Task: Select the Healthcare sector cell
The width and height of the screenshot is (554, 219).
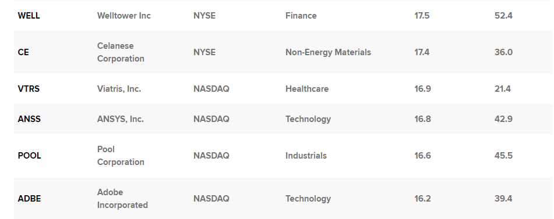Action: point(307,89)
